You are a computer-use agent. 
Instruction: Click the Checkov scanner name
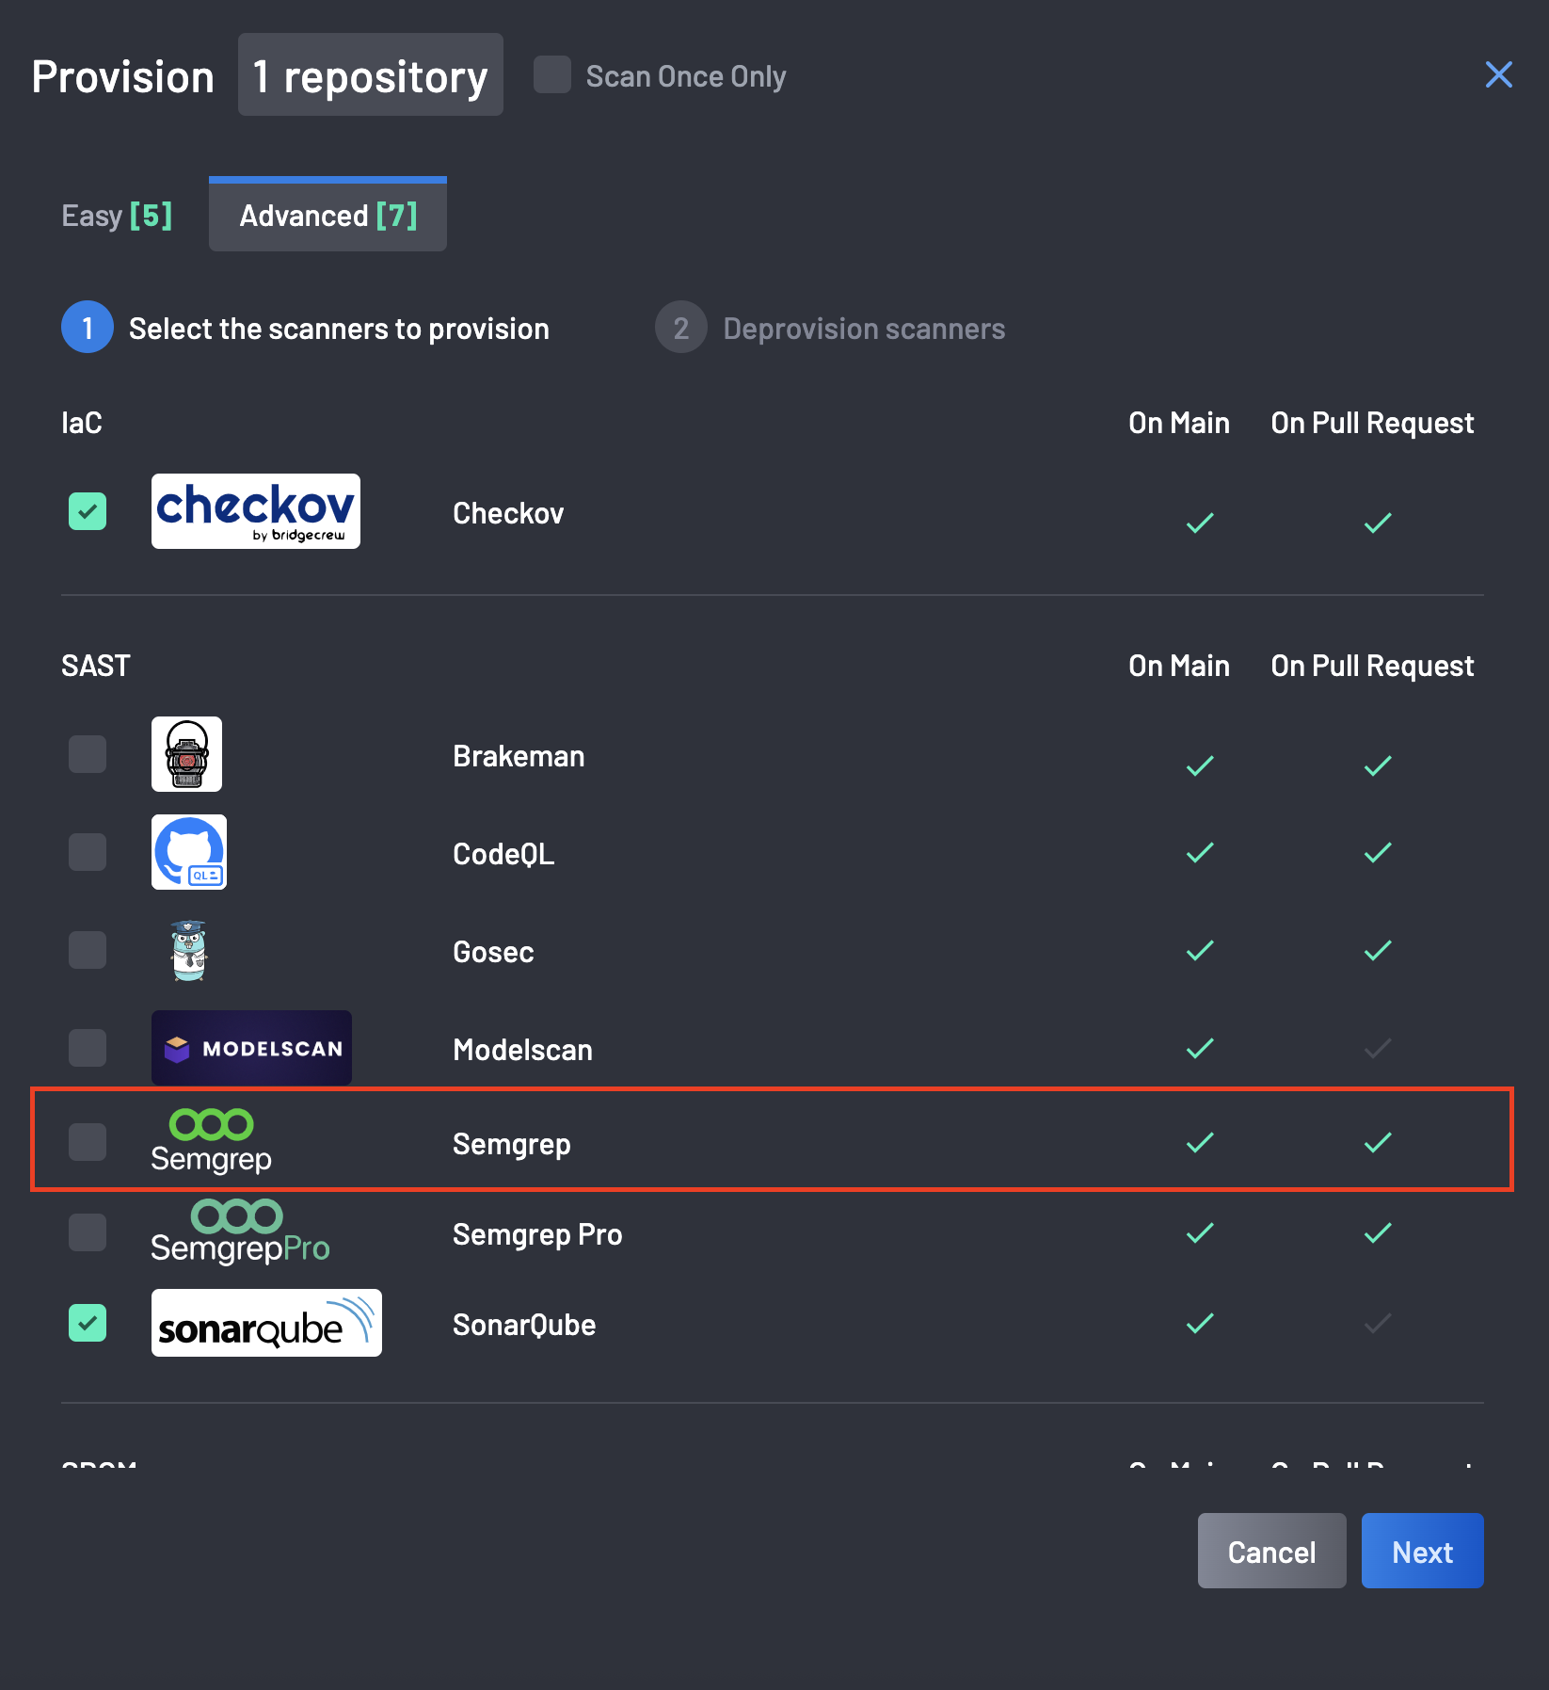point(508,513)
